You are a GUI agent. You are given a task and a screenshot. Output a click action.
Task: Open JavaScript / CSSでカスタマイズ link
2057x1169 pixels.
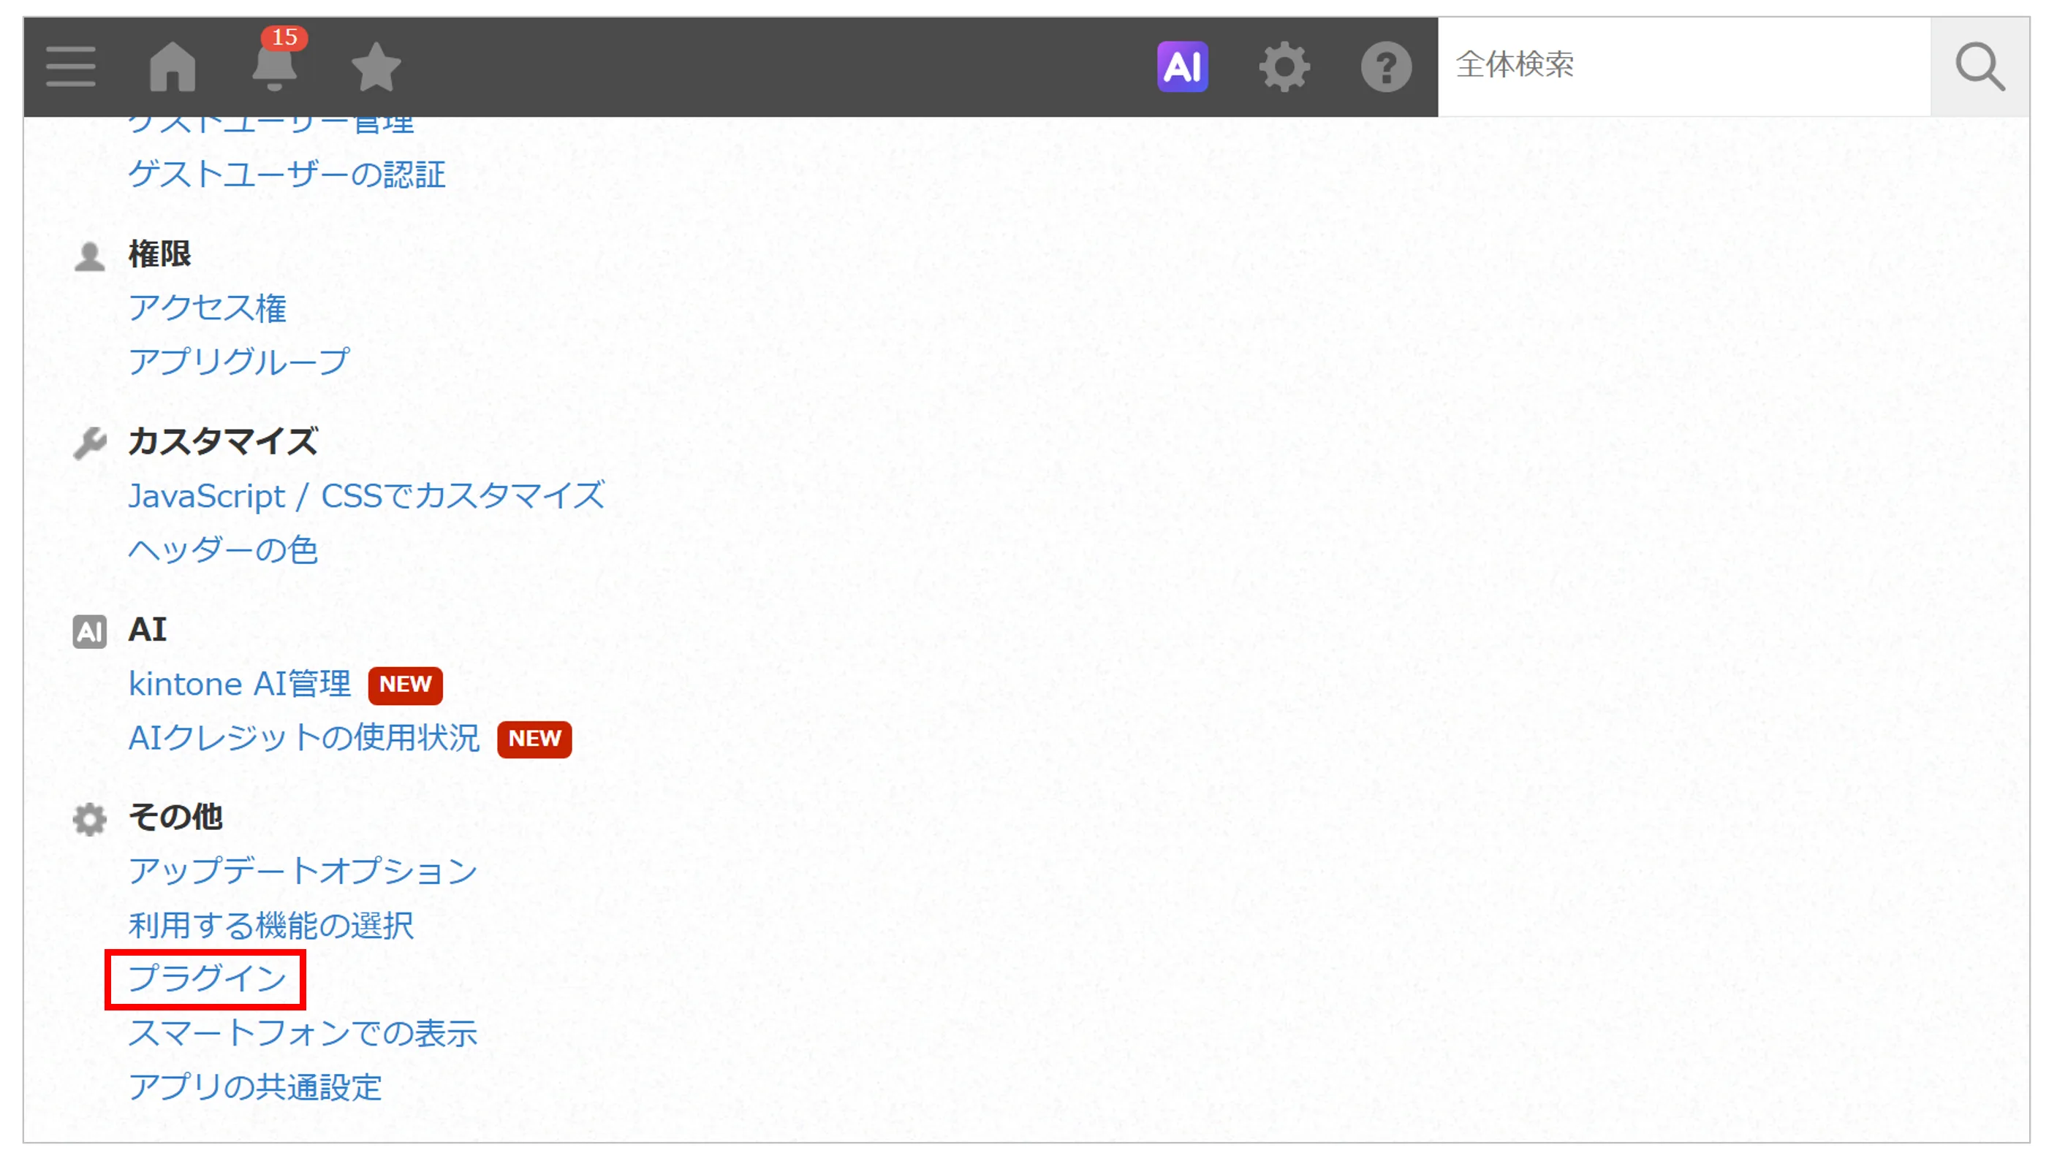coord(366,495)
